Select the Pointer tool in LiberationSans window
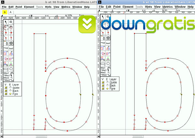The width and height of the screenshot is (195, 138). click(103, 17)
